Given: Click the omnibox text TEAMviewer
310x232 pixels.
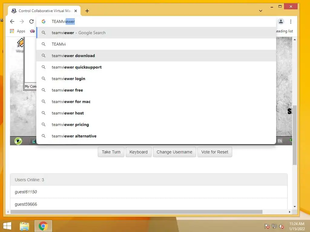Looking at the screenshot, I should coord(63,21).
